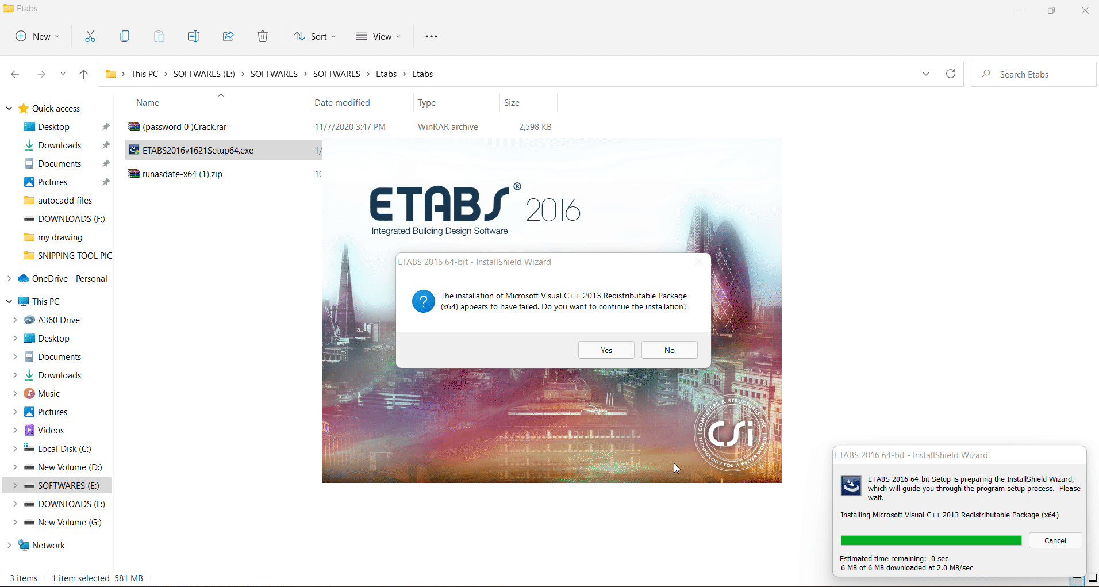Image resolution: width=1099 pixels, height=587 pixels.
Task: Go back with the left arrow
Action: 15,74
